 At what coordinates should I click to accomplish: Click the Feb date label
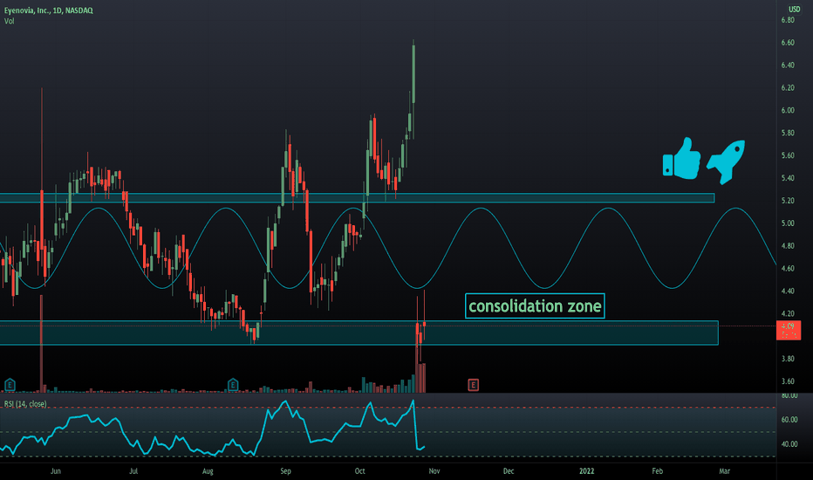pos(657,471)
